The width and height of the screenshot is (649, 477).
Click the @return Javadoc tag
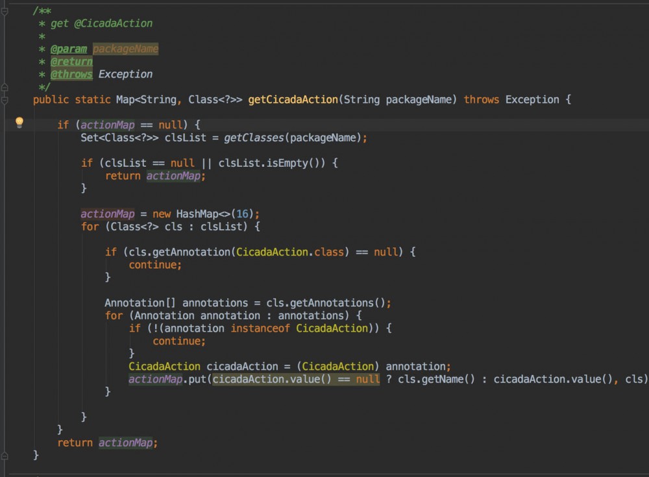coord(71,62)
